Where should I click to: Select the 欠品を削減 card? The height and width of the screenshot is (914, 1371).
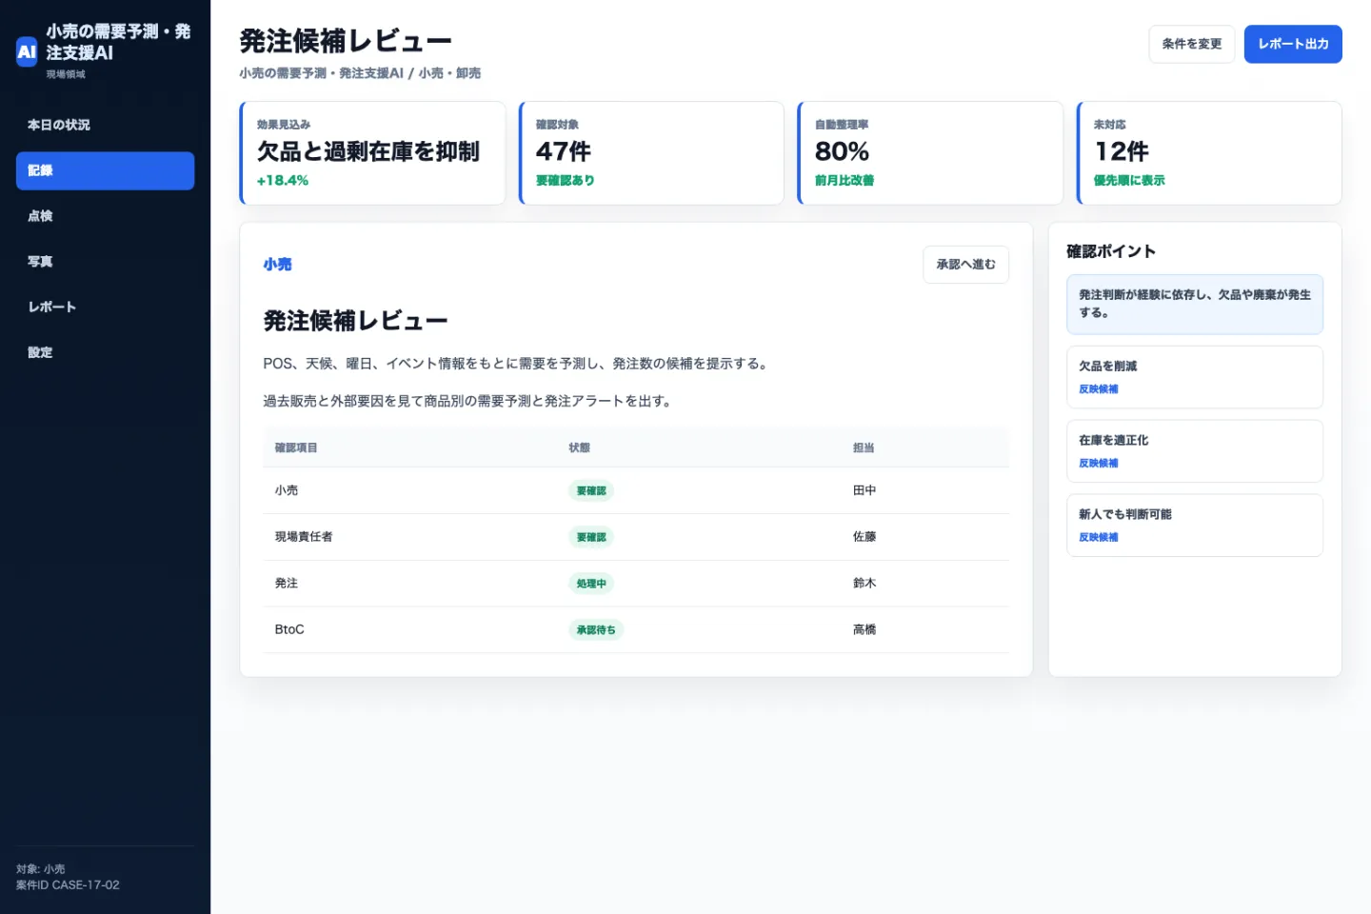[1195, 377]
